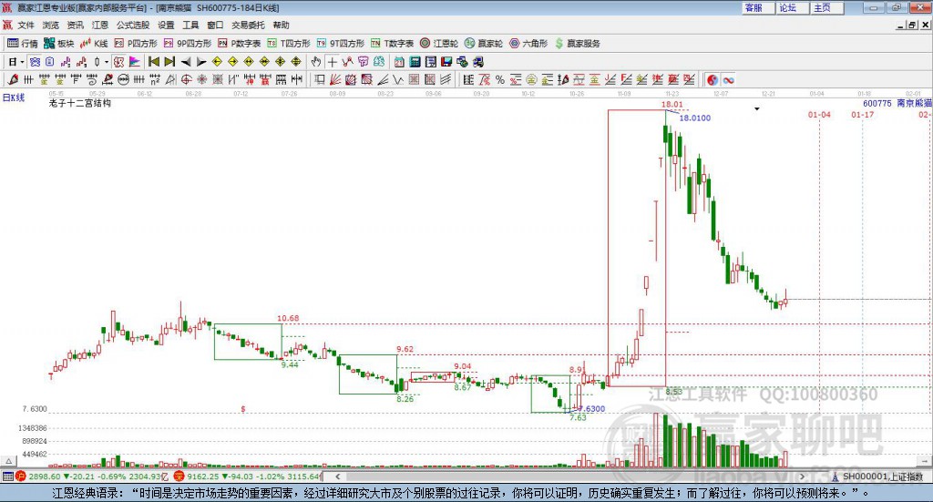The image size is (933, 502).
Task: Open the 六角形 hexagon tool
Action: tap(528, 44)
